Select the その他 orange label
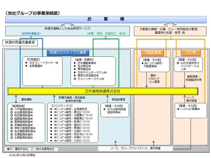Viewport: 211px width, 158px height. coord(191,53)
